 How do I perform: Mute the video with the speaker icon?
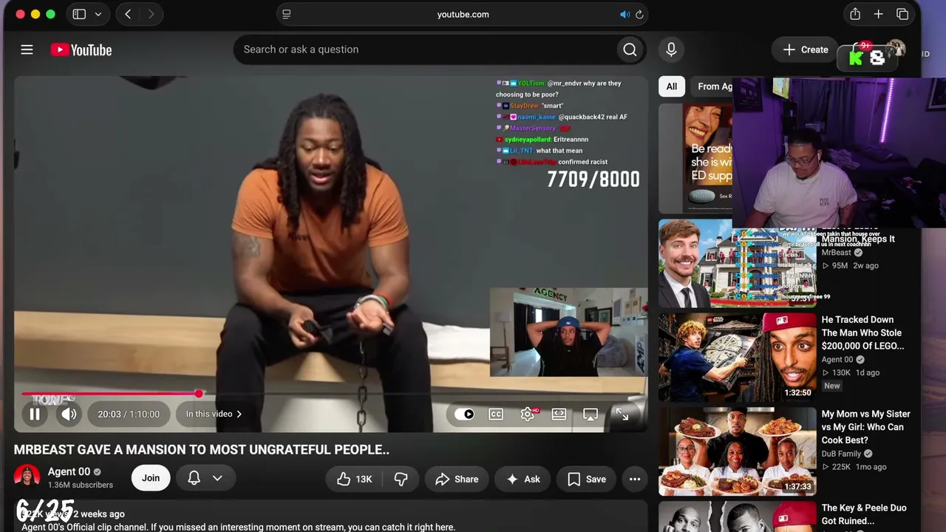tap(69, 414)
